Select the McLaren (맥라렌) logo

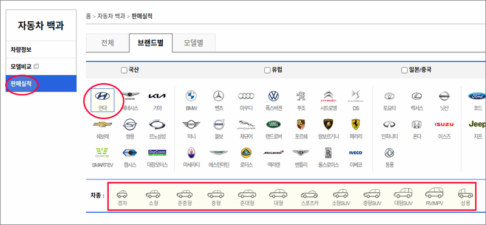pyautogui.click(x=274, y=153)
